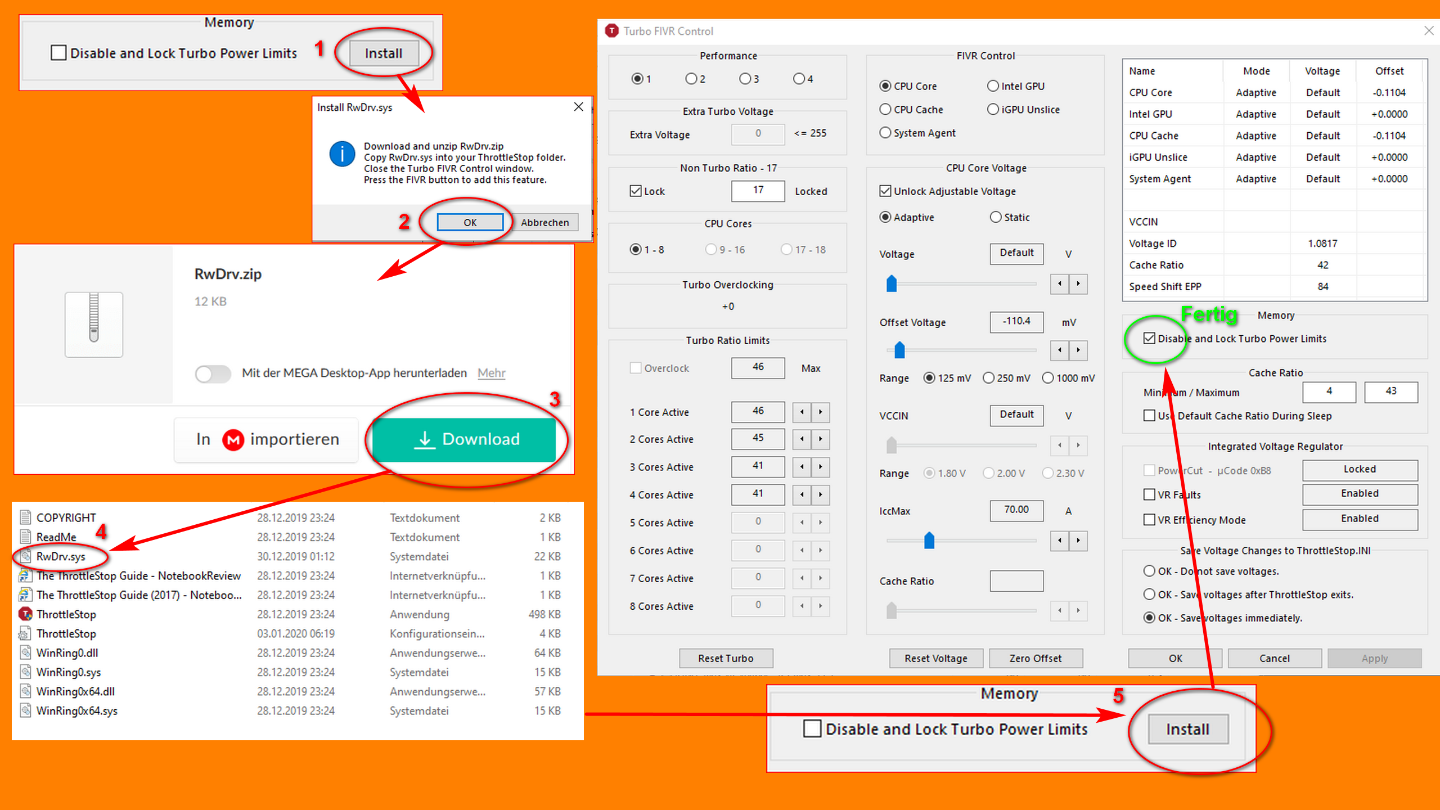Click the Mehr link
Image resolution: width=1440 pixels, height=810 pixels.
[491, 373]
